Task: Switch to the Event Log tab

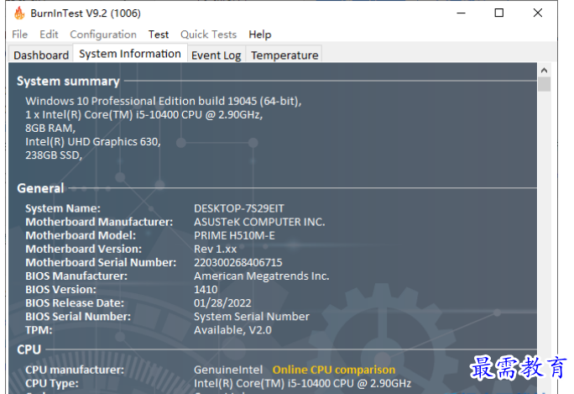Action: tap(216, 55)
